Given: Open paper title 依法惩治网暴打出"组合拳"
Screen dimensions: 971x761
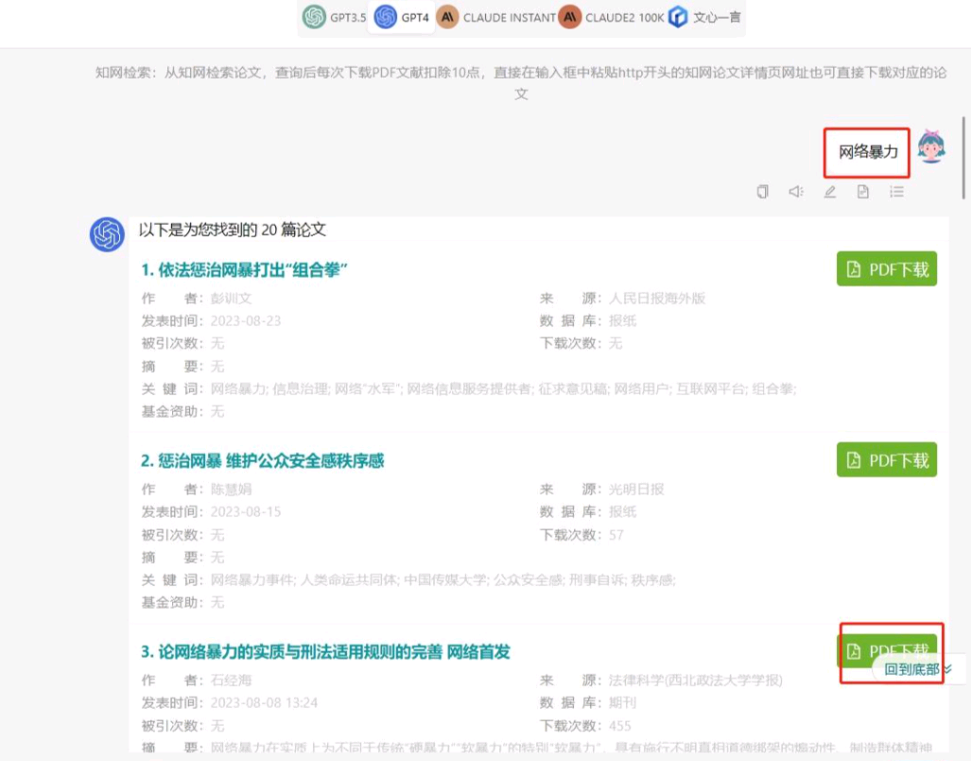Looking at the screenshot, I should coord(244,270).
